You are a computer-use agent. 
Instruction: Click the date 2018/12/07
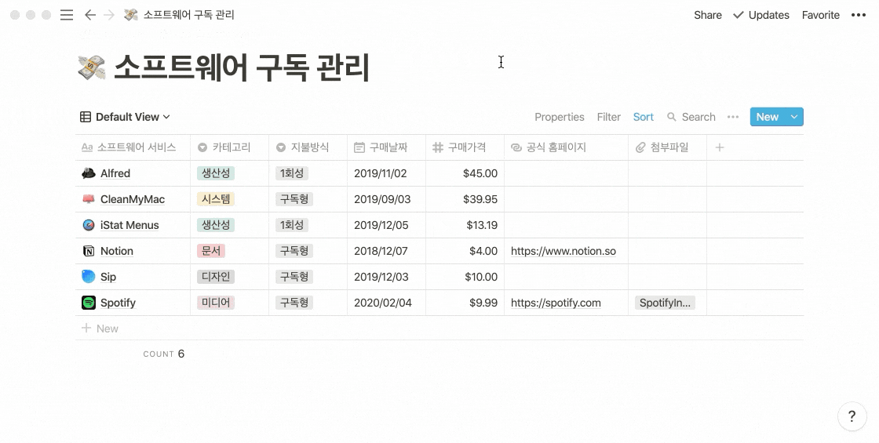tap(381, 251)
